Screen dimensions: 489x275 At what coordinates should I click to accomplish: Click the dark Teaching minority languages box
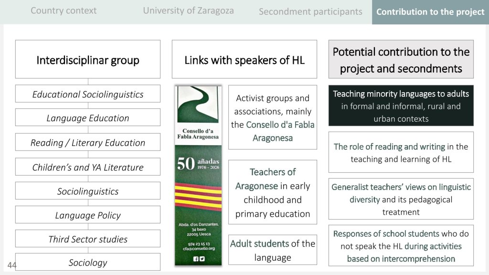(x=401, y=106)
